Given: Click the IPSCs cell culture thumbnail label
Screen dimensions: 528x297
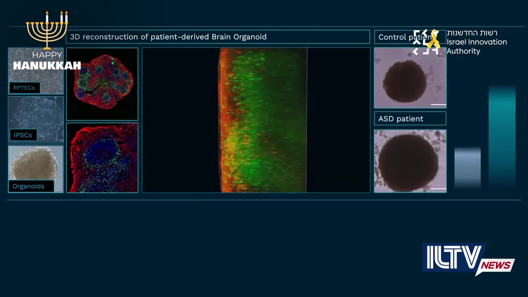Looking at the screenshot, I should click(x=23, y=135).
